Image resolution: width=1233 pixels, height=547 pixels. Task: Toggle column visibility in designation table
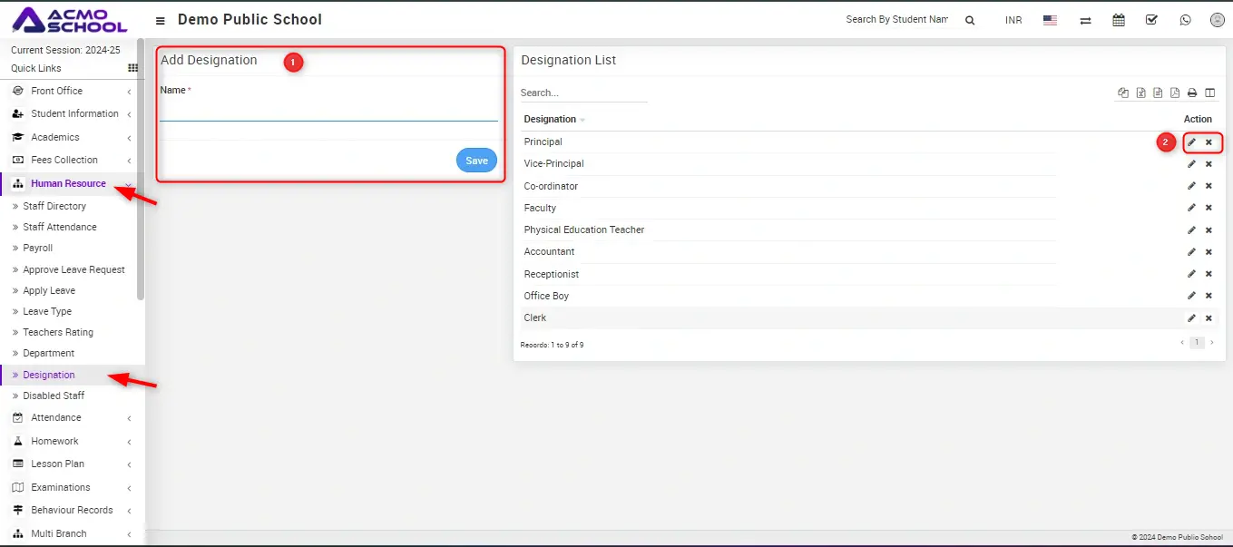tap(1209, 93)
